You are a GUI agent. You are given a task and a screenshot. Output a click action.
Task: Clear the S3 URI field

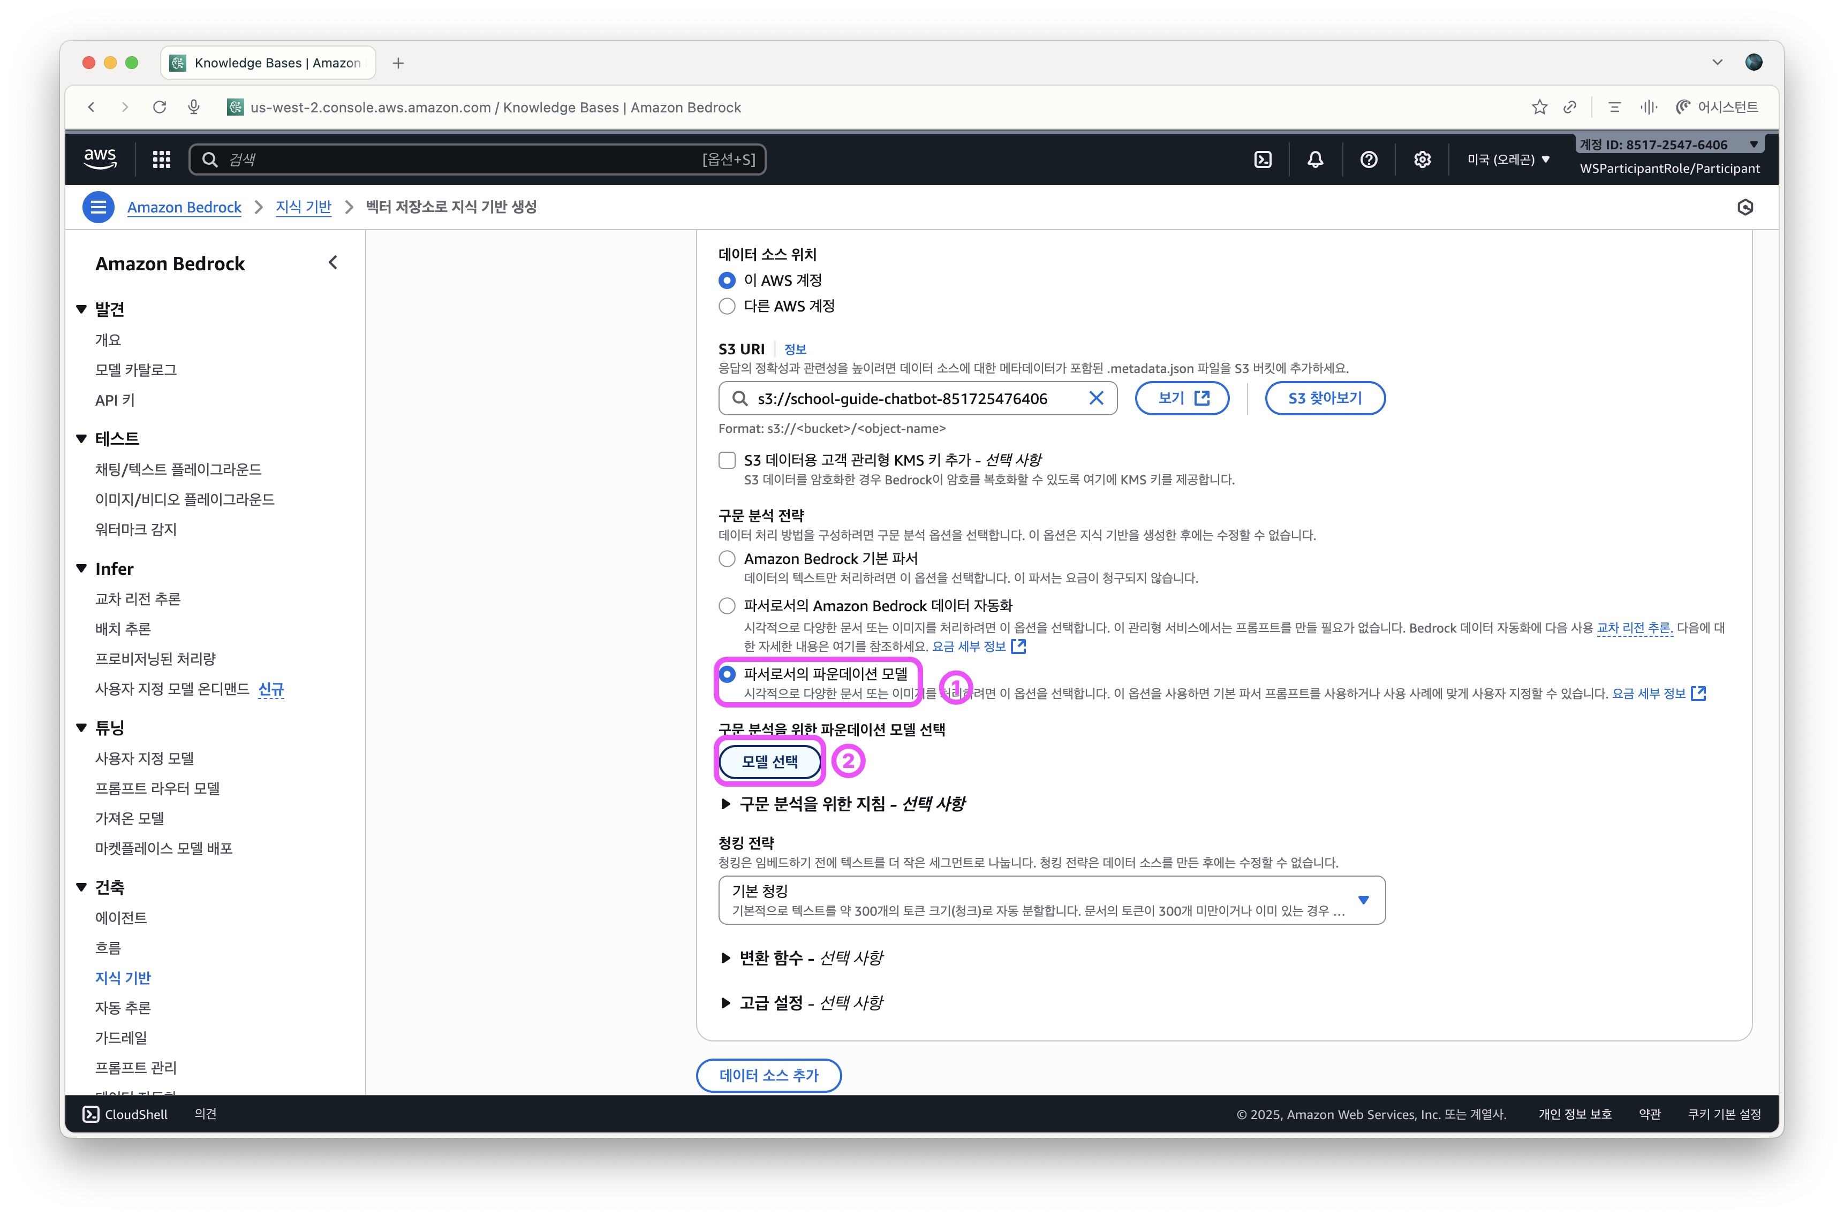tap(1095, 398)
